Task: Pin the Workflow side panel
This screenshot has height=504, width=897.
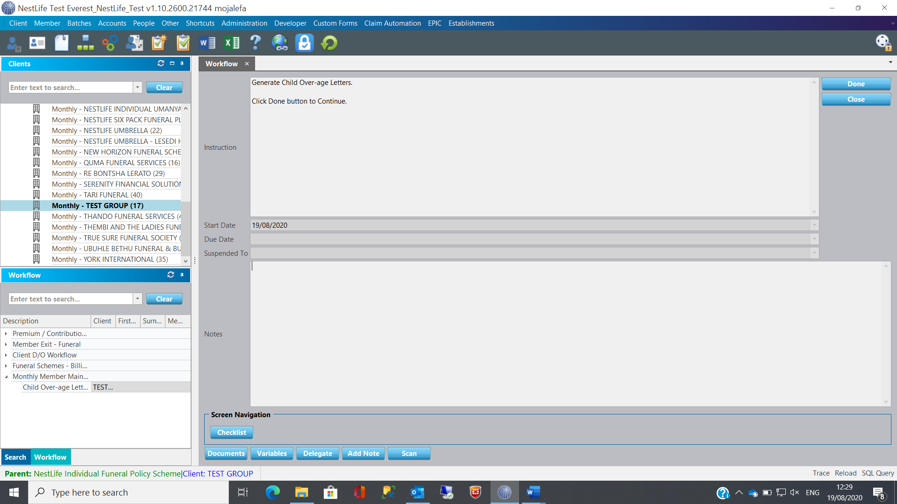Action: click(x=182, y=275)
